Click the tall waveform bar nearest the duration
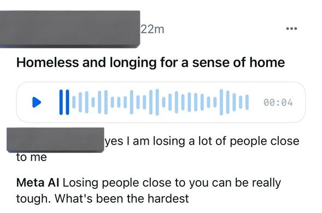The image size is (322, 213). (x=227, y=102)
